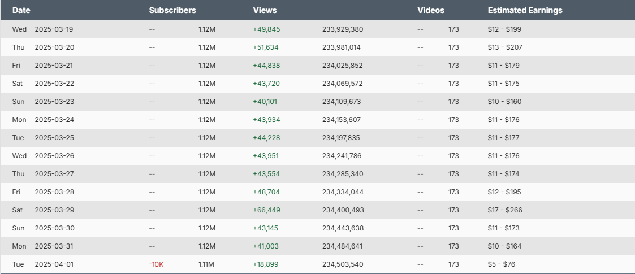Click the Views column header
The height and width of the screenshot is (274, 635).
(x=265, y=11)
